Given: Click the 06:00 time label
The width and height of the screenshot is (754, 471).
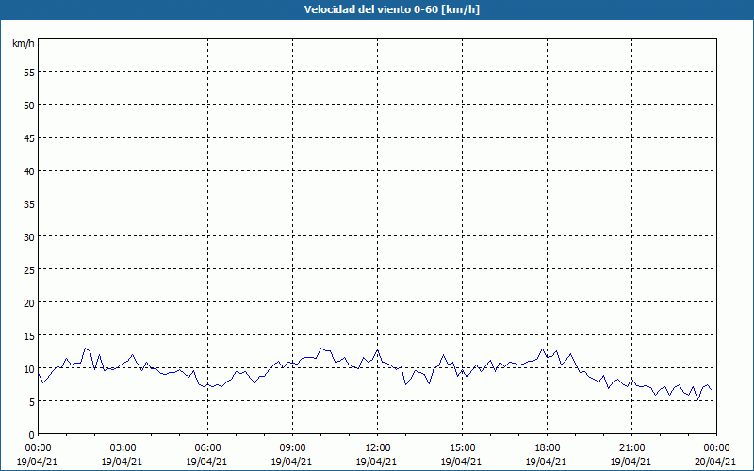Looking at the screenshot, I should point(207,448).
